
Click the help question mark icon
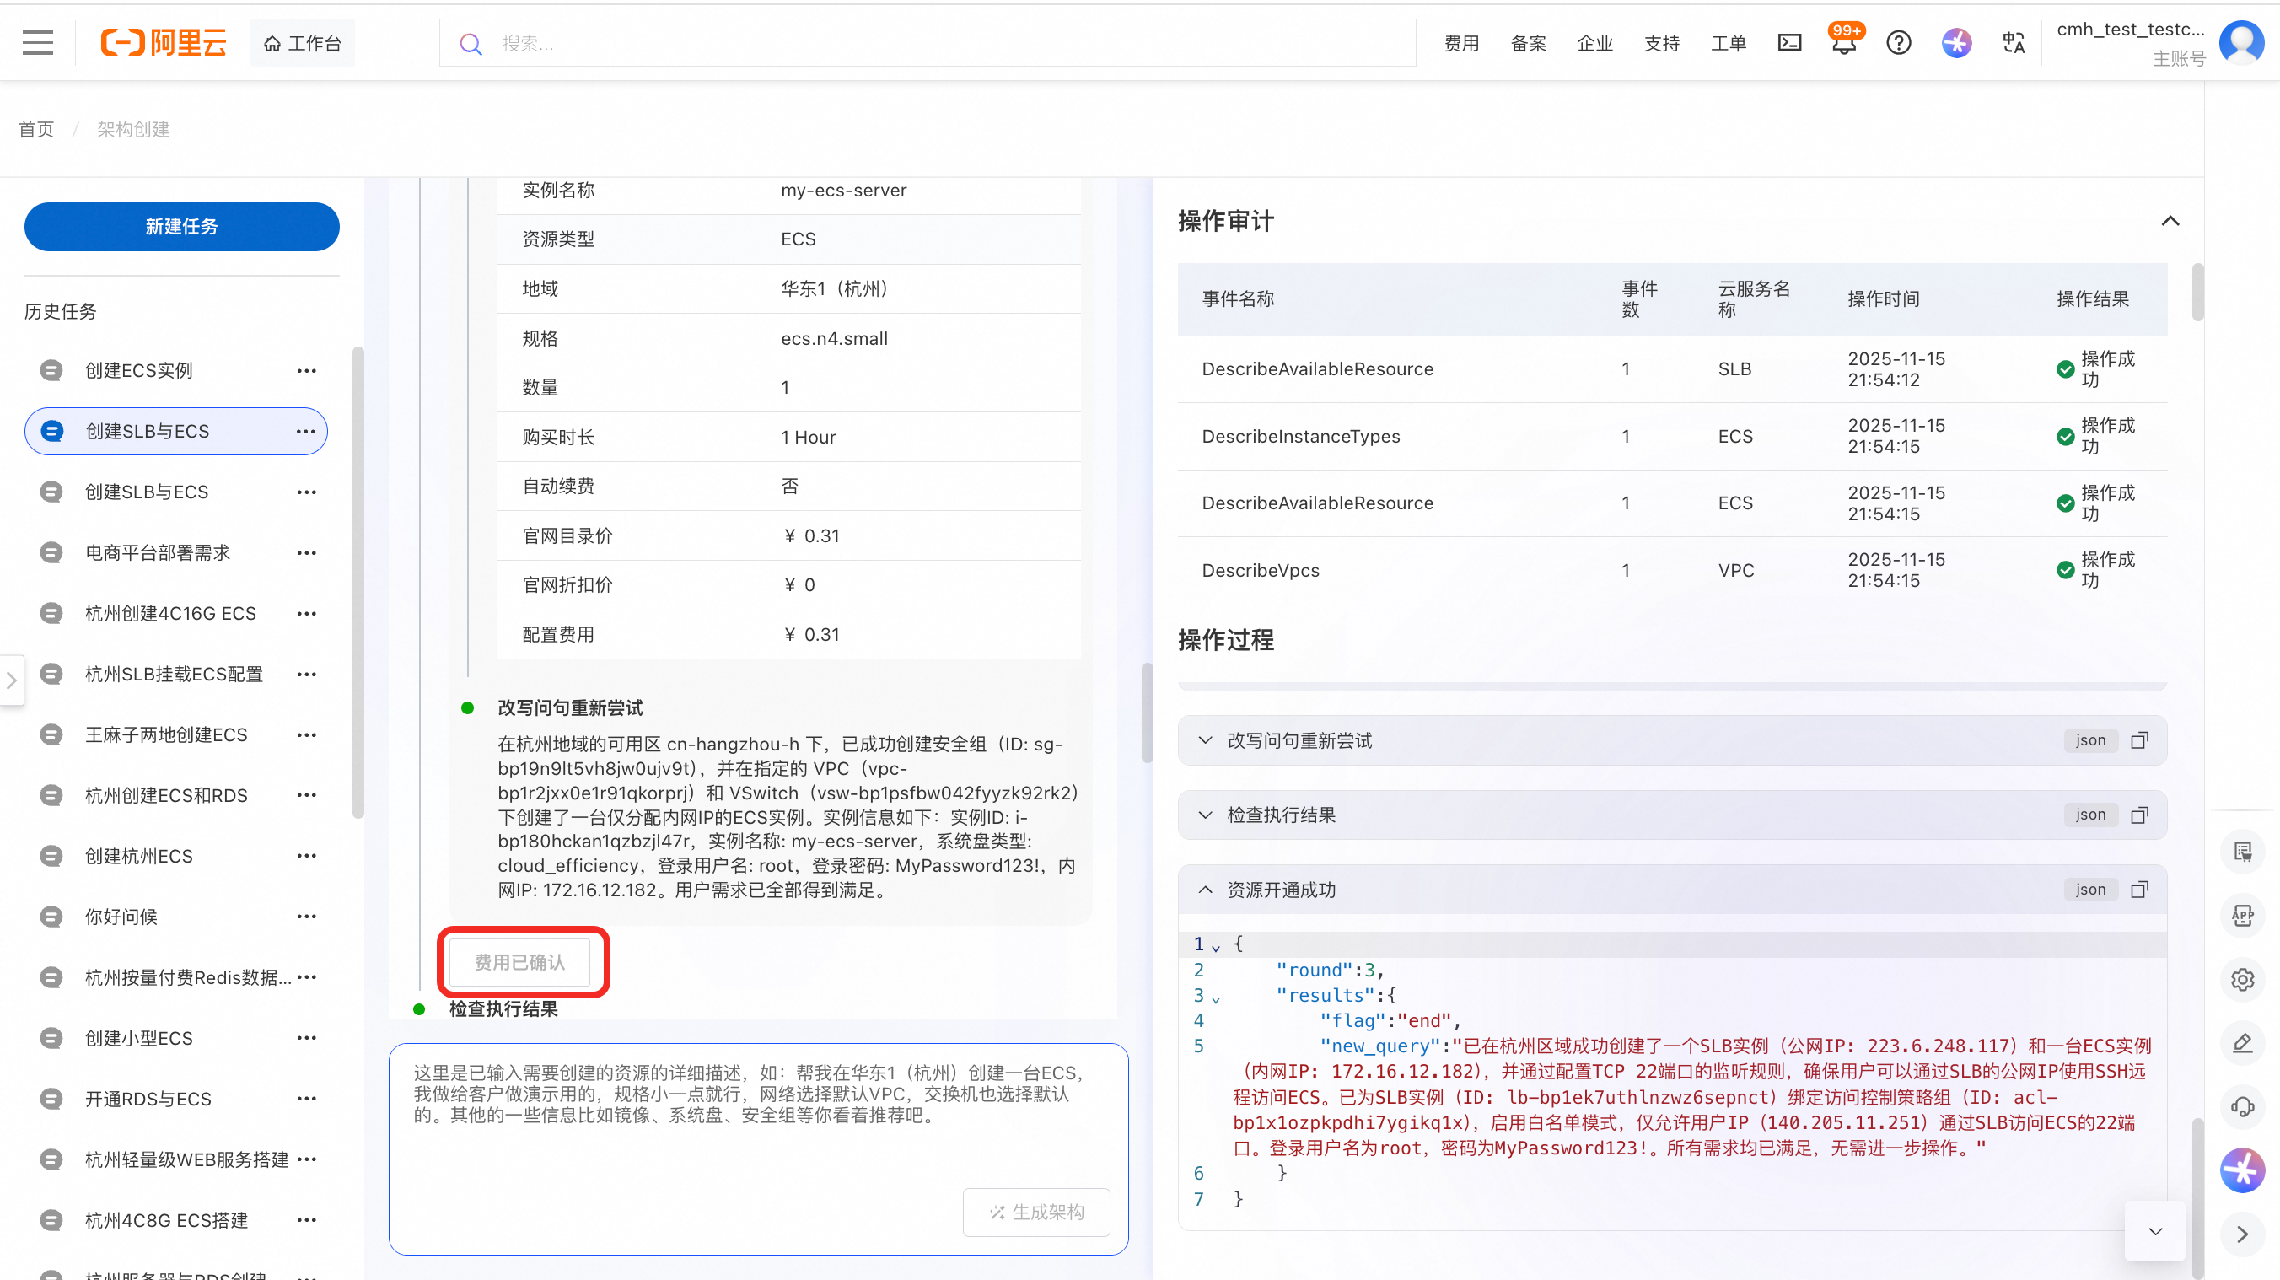[1899, 42]
